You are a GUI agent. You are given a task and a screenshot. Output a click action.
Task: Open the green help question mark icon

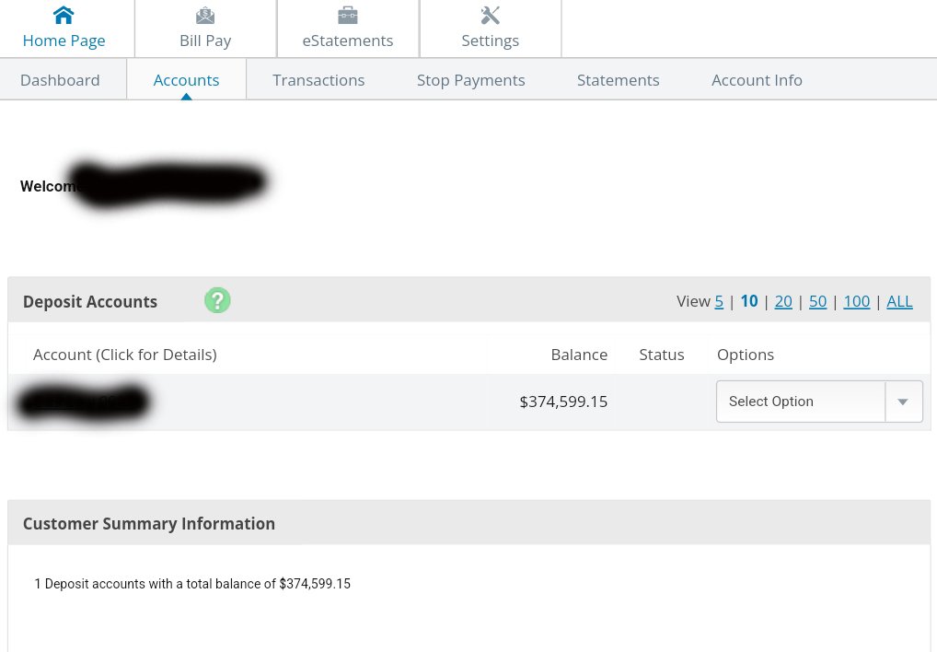coord(217,300)
